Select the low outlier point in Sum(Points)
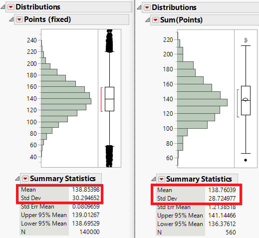This screenshot has width=259, height=238. (x=246, y=160)
